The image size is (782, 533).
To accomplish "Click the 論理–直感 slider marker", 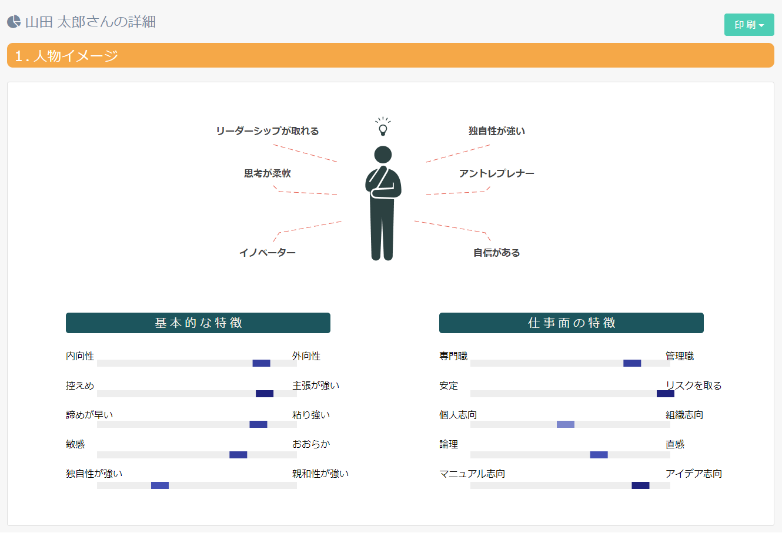I will pyautogui.click(x=599, y=455).
